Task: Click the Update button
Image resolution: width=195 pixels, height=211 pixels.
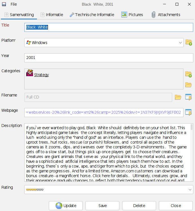Action: coord(66,206)
